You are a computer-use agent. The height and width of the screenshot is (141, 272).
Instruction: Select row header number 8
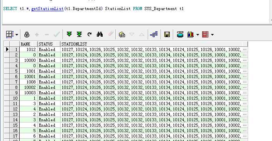[x=15, y=87]
